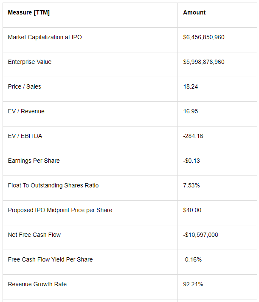
Task: Select the Price / Sales label
Action: pyautogui.click(x=25, y=86)
